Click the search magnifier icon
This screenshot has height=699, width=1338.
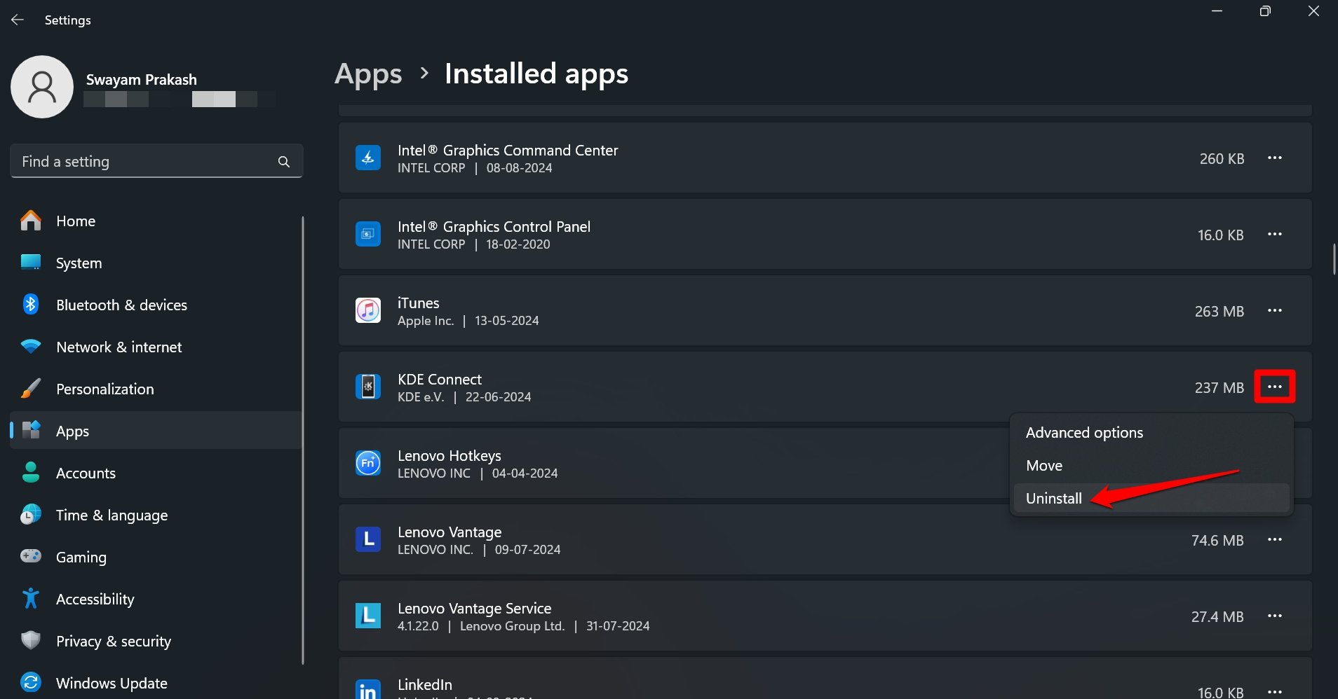(x=284, y=162)
